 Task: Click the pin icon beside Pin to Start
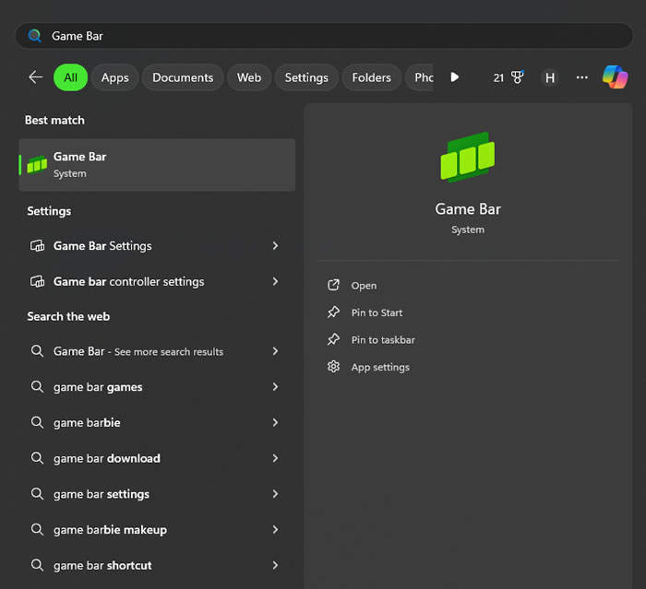(333, 312)
